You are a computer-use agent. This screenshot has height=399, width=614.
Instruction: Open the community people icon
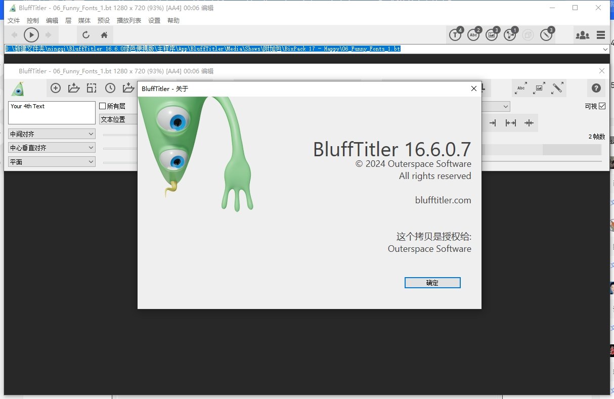(583, 35)
